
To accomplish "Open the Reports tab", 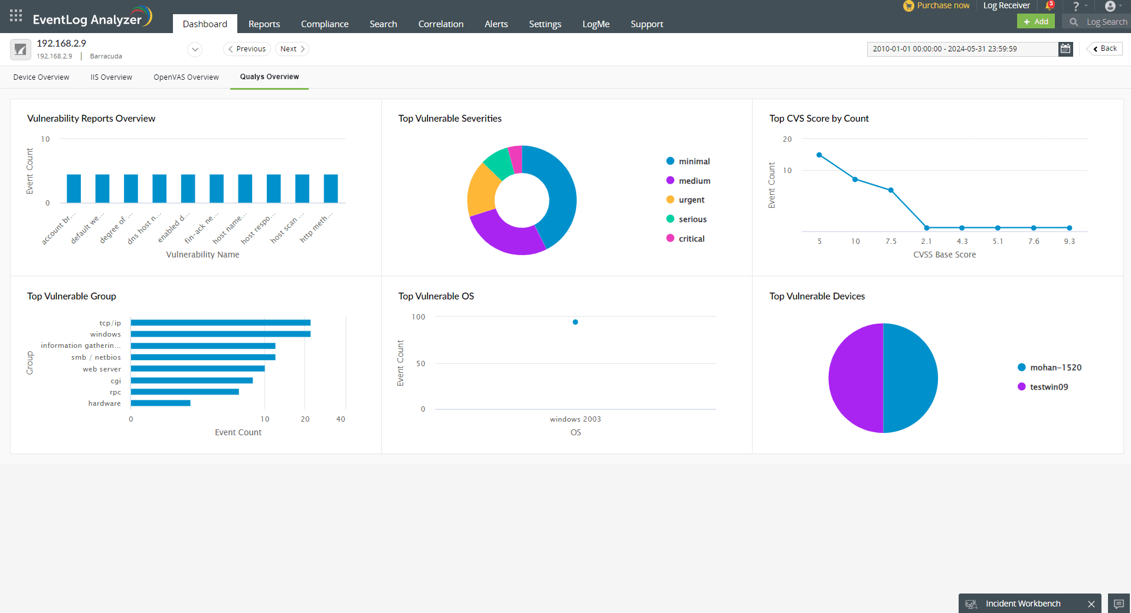I will coord(264,24).
